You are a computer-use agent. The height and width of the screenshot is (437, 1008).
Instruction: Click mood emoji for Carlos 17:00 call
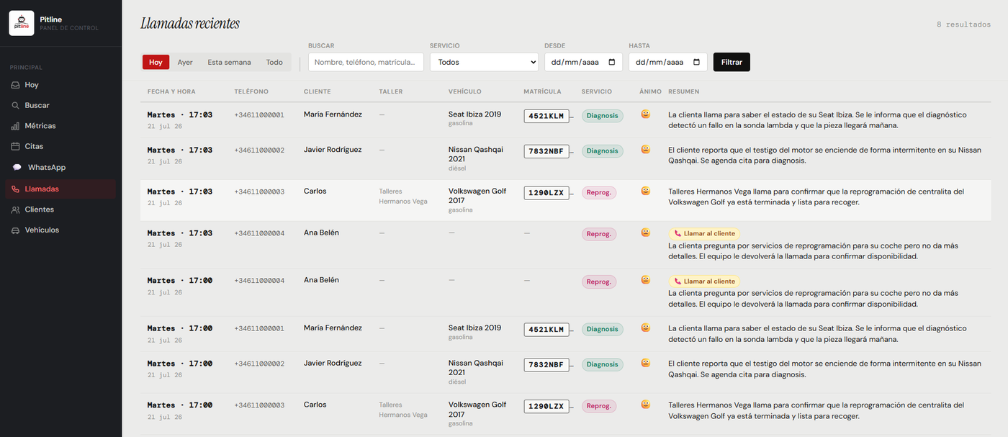(646, 405)
